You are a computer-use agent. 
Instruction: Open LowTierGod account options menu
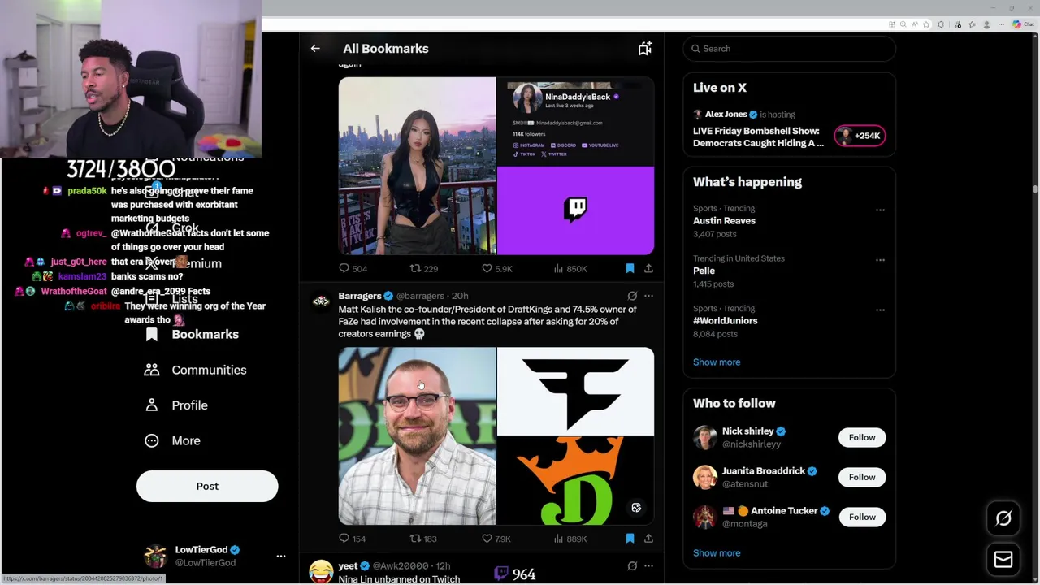pyautogui.click(x=281, y=556)
